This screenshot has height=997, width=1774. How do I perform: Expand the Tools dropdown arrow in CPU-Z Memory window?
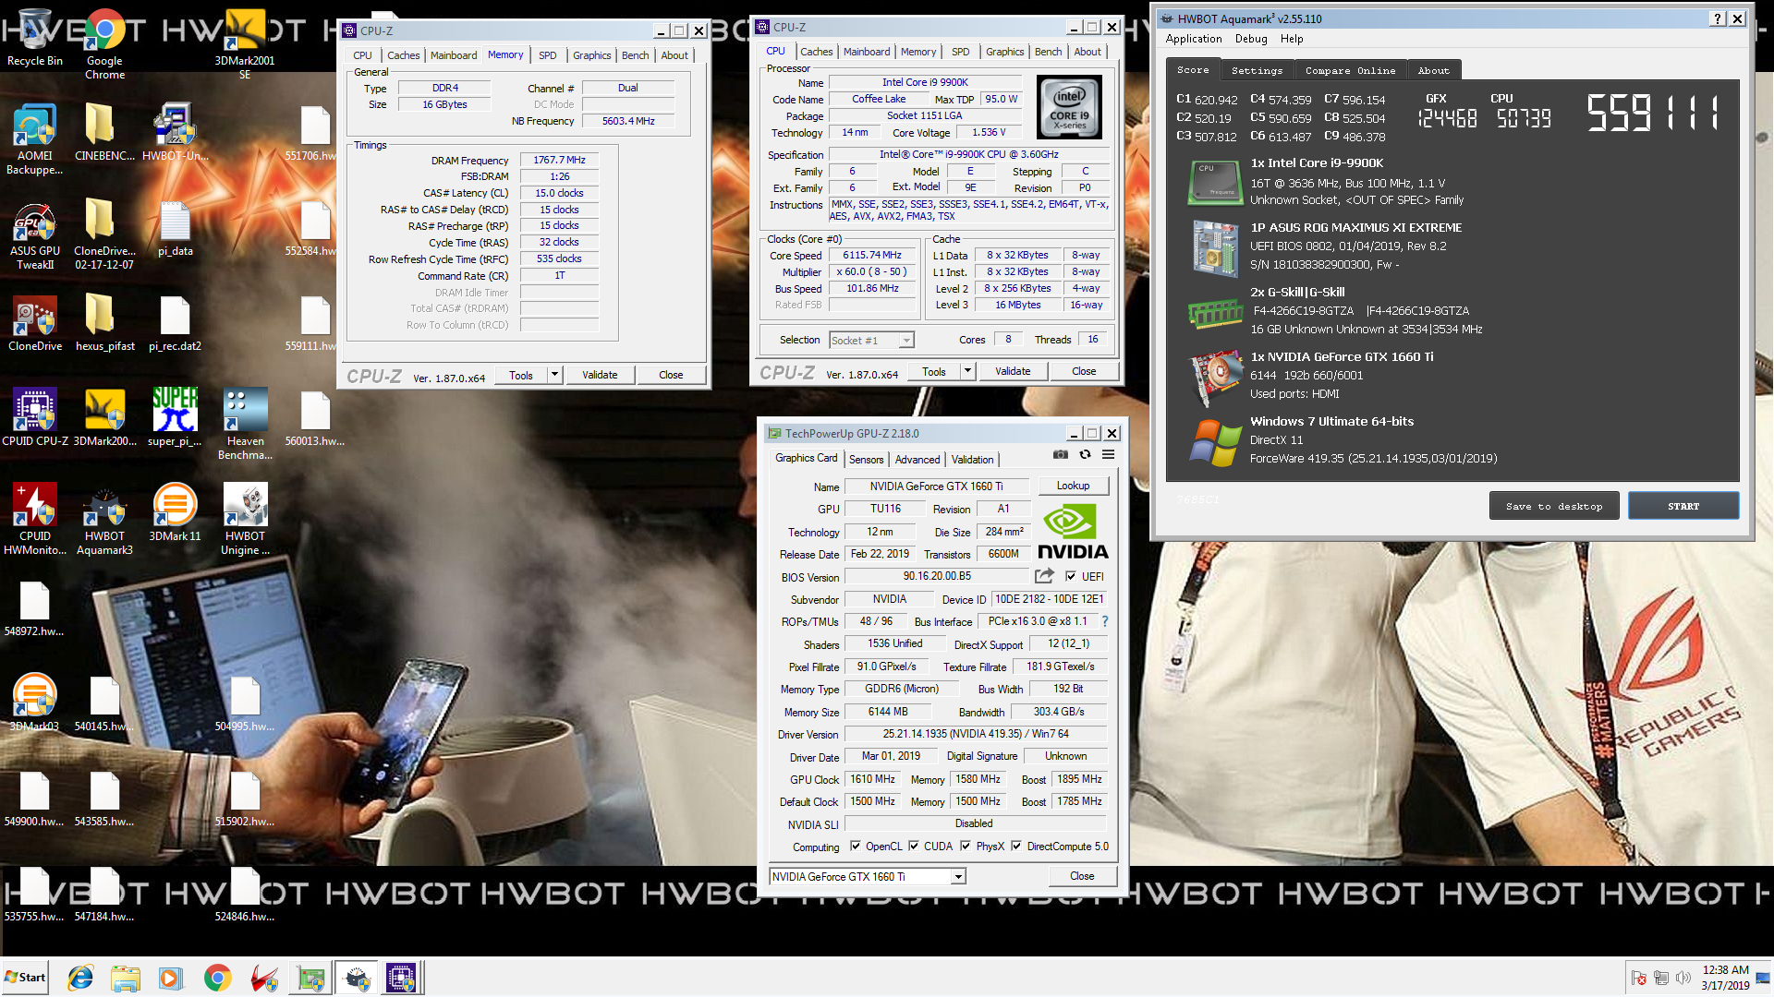tap(554, 375)
